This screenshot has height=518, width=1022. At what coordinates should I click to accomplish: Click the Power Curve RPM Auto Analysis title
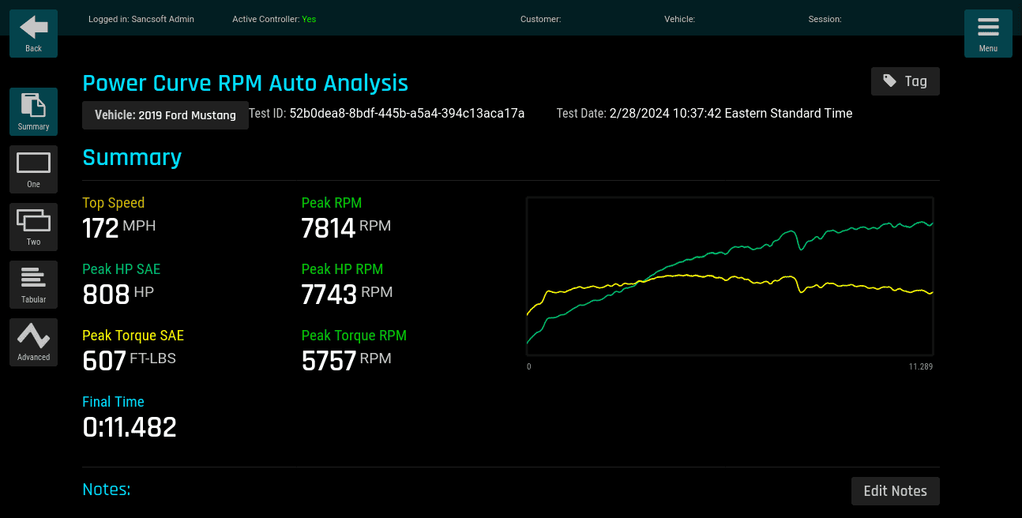(246, 83)
